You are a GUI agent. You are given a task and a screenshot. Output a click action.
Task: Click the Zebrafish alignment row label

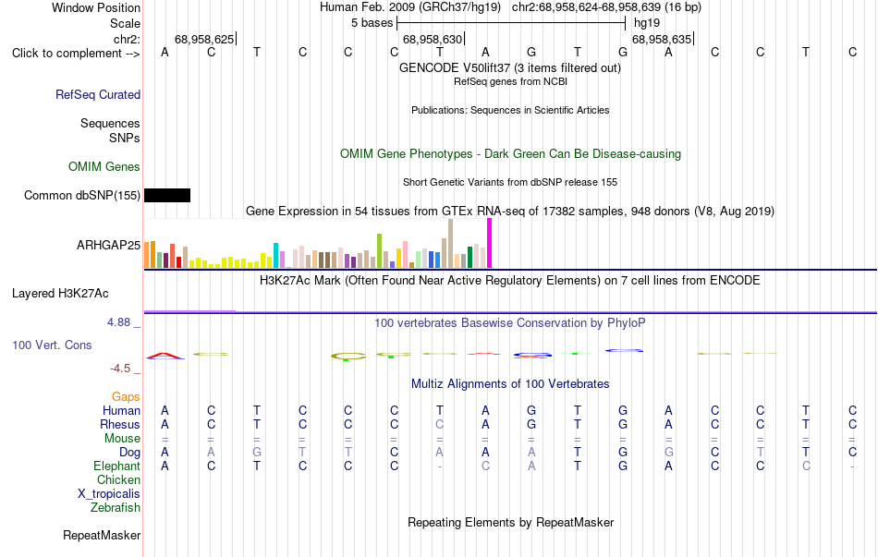[x=116, y=508]
